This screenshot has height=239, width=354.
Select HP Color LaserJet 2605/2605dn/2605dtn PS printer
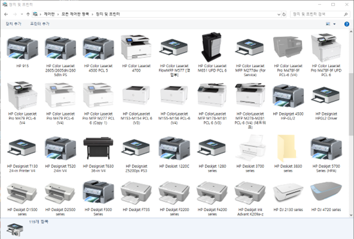(x=60, y=55)
